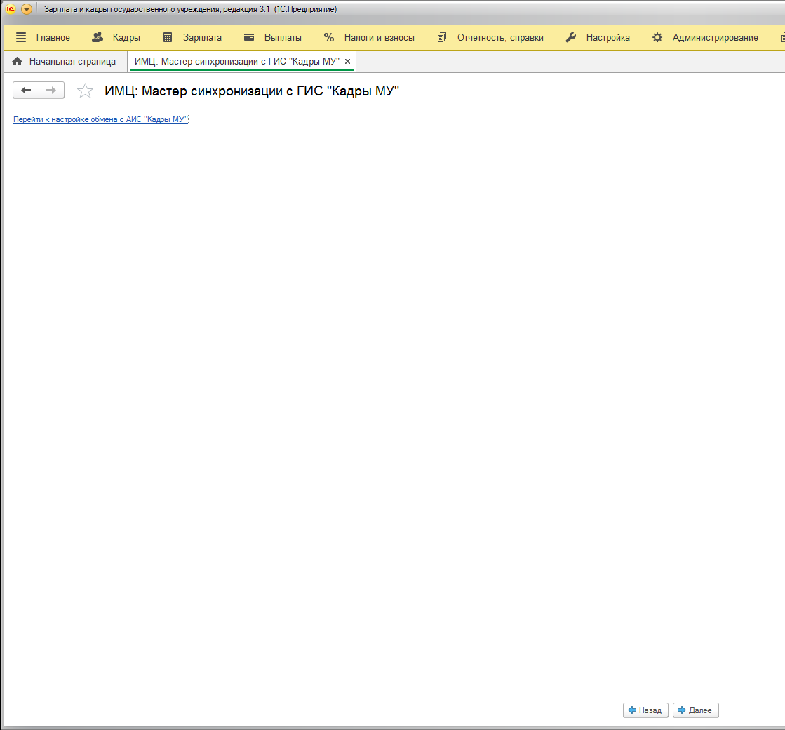Click the forward navigation arrow
The image size is (785, 730).
click(51, 90)
